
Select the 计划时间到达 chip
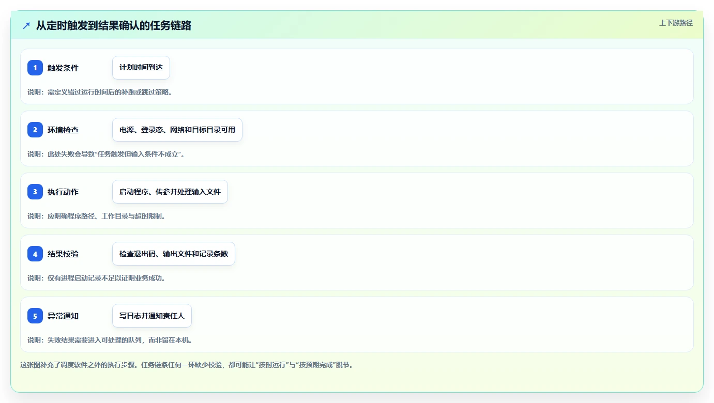141,68
